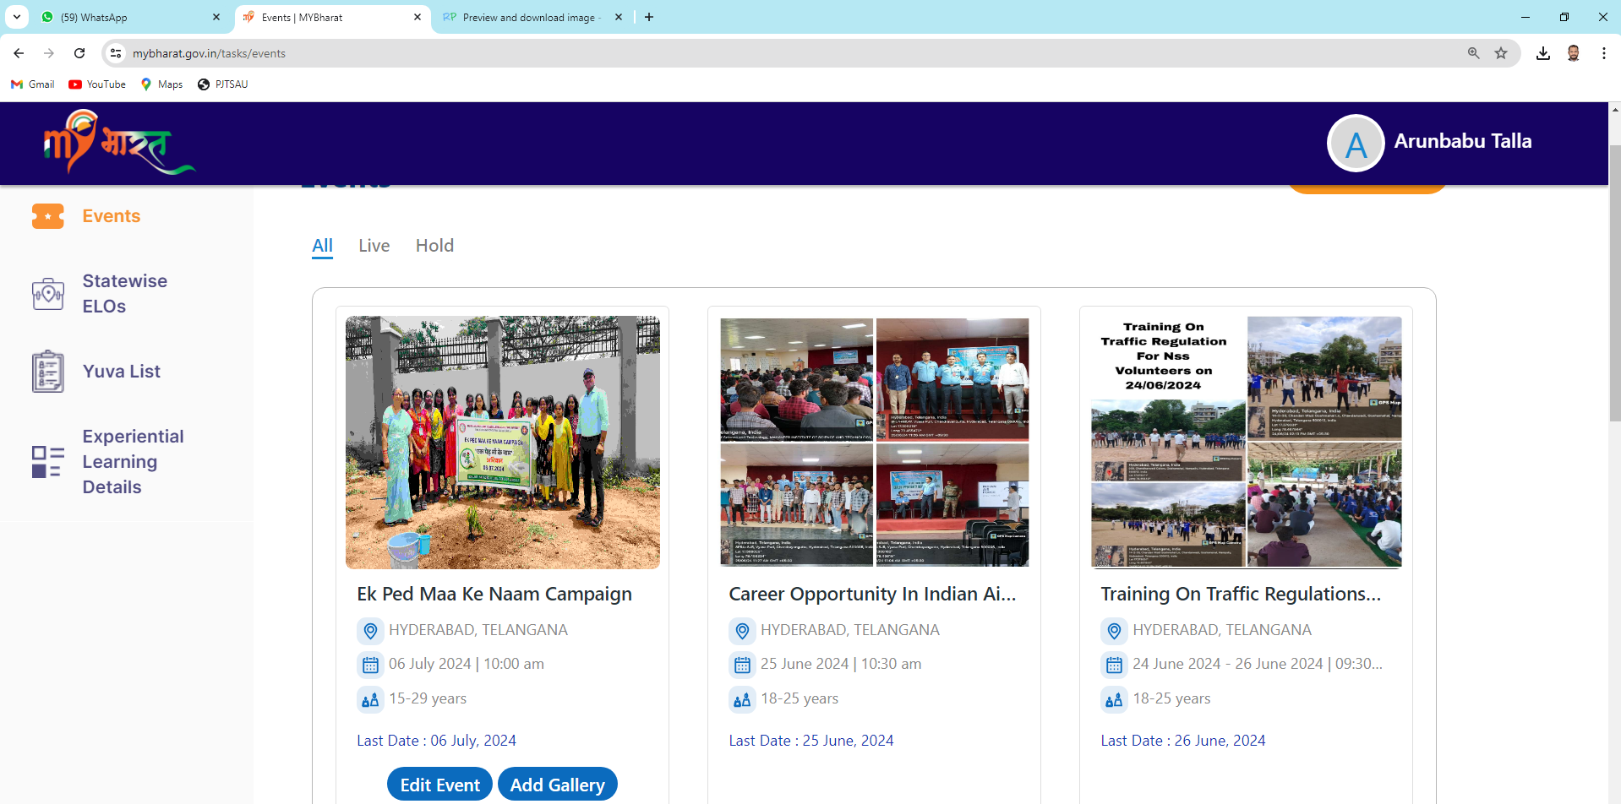The height and width of the screenshot is (804, 1621).
Task: Click calendar icon beside 24 June 2024
Action: click(1114, 665)
